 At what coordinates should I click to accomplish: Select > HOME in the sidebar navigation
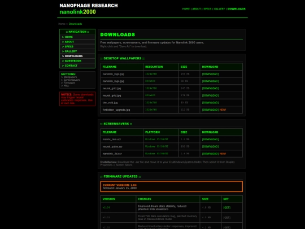coord(77,37)
